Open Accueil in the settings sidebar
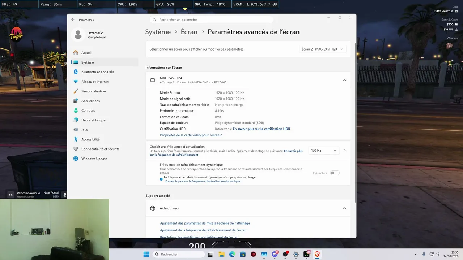Viewport: 463px width, 260px height. click(x=105, y=53)
